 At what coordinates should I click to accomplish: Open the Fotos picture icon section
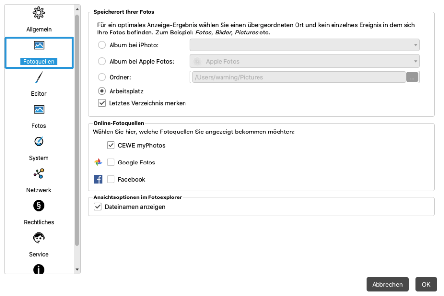tap(38, 109)
